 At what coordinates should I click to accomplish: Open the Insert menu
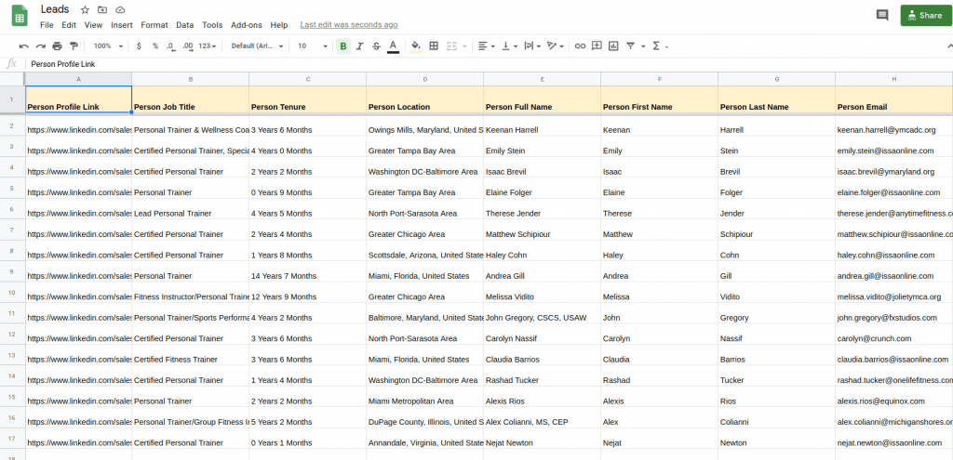point(122,25)
